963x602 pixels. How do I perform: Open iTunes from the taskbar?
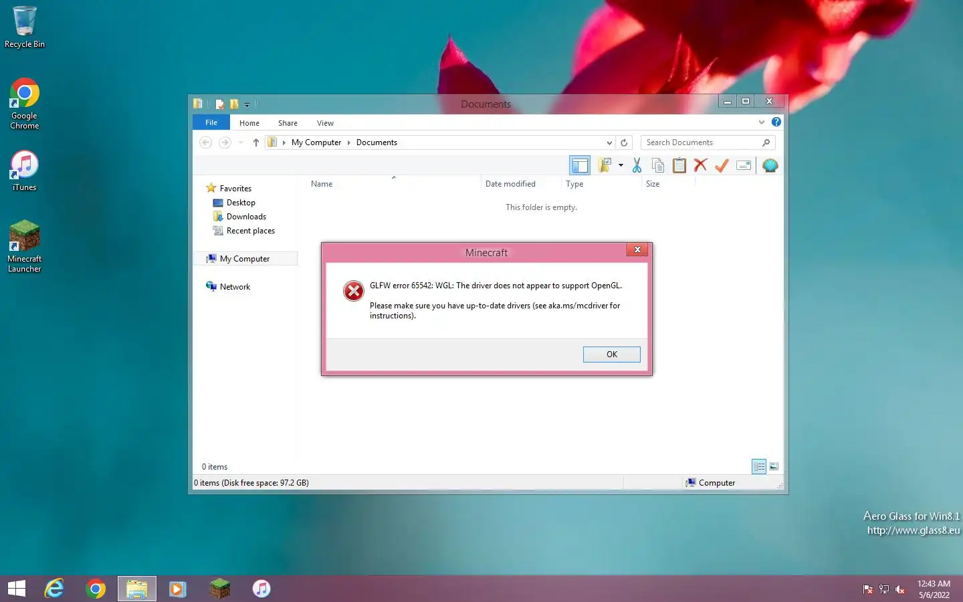261,589
